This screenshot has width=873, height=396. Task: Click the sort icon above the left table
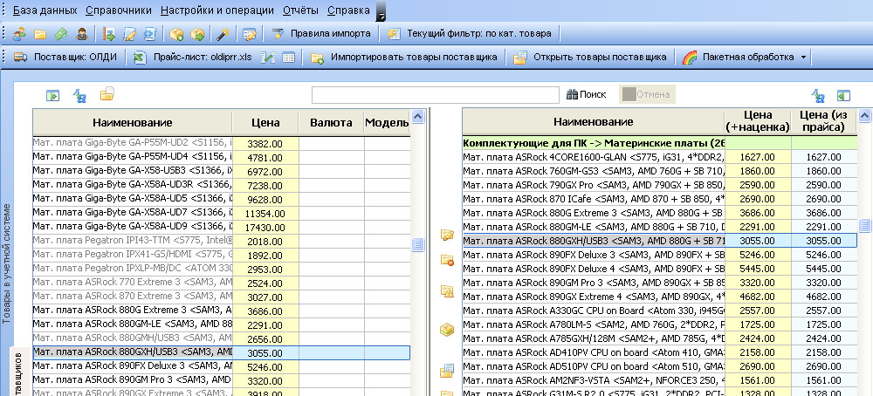pyautogui.click(x=79, y=96)
